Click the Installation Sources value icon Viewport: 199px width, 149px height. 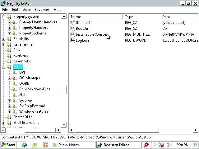pos(73,34)
